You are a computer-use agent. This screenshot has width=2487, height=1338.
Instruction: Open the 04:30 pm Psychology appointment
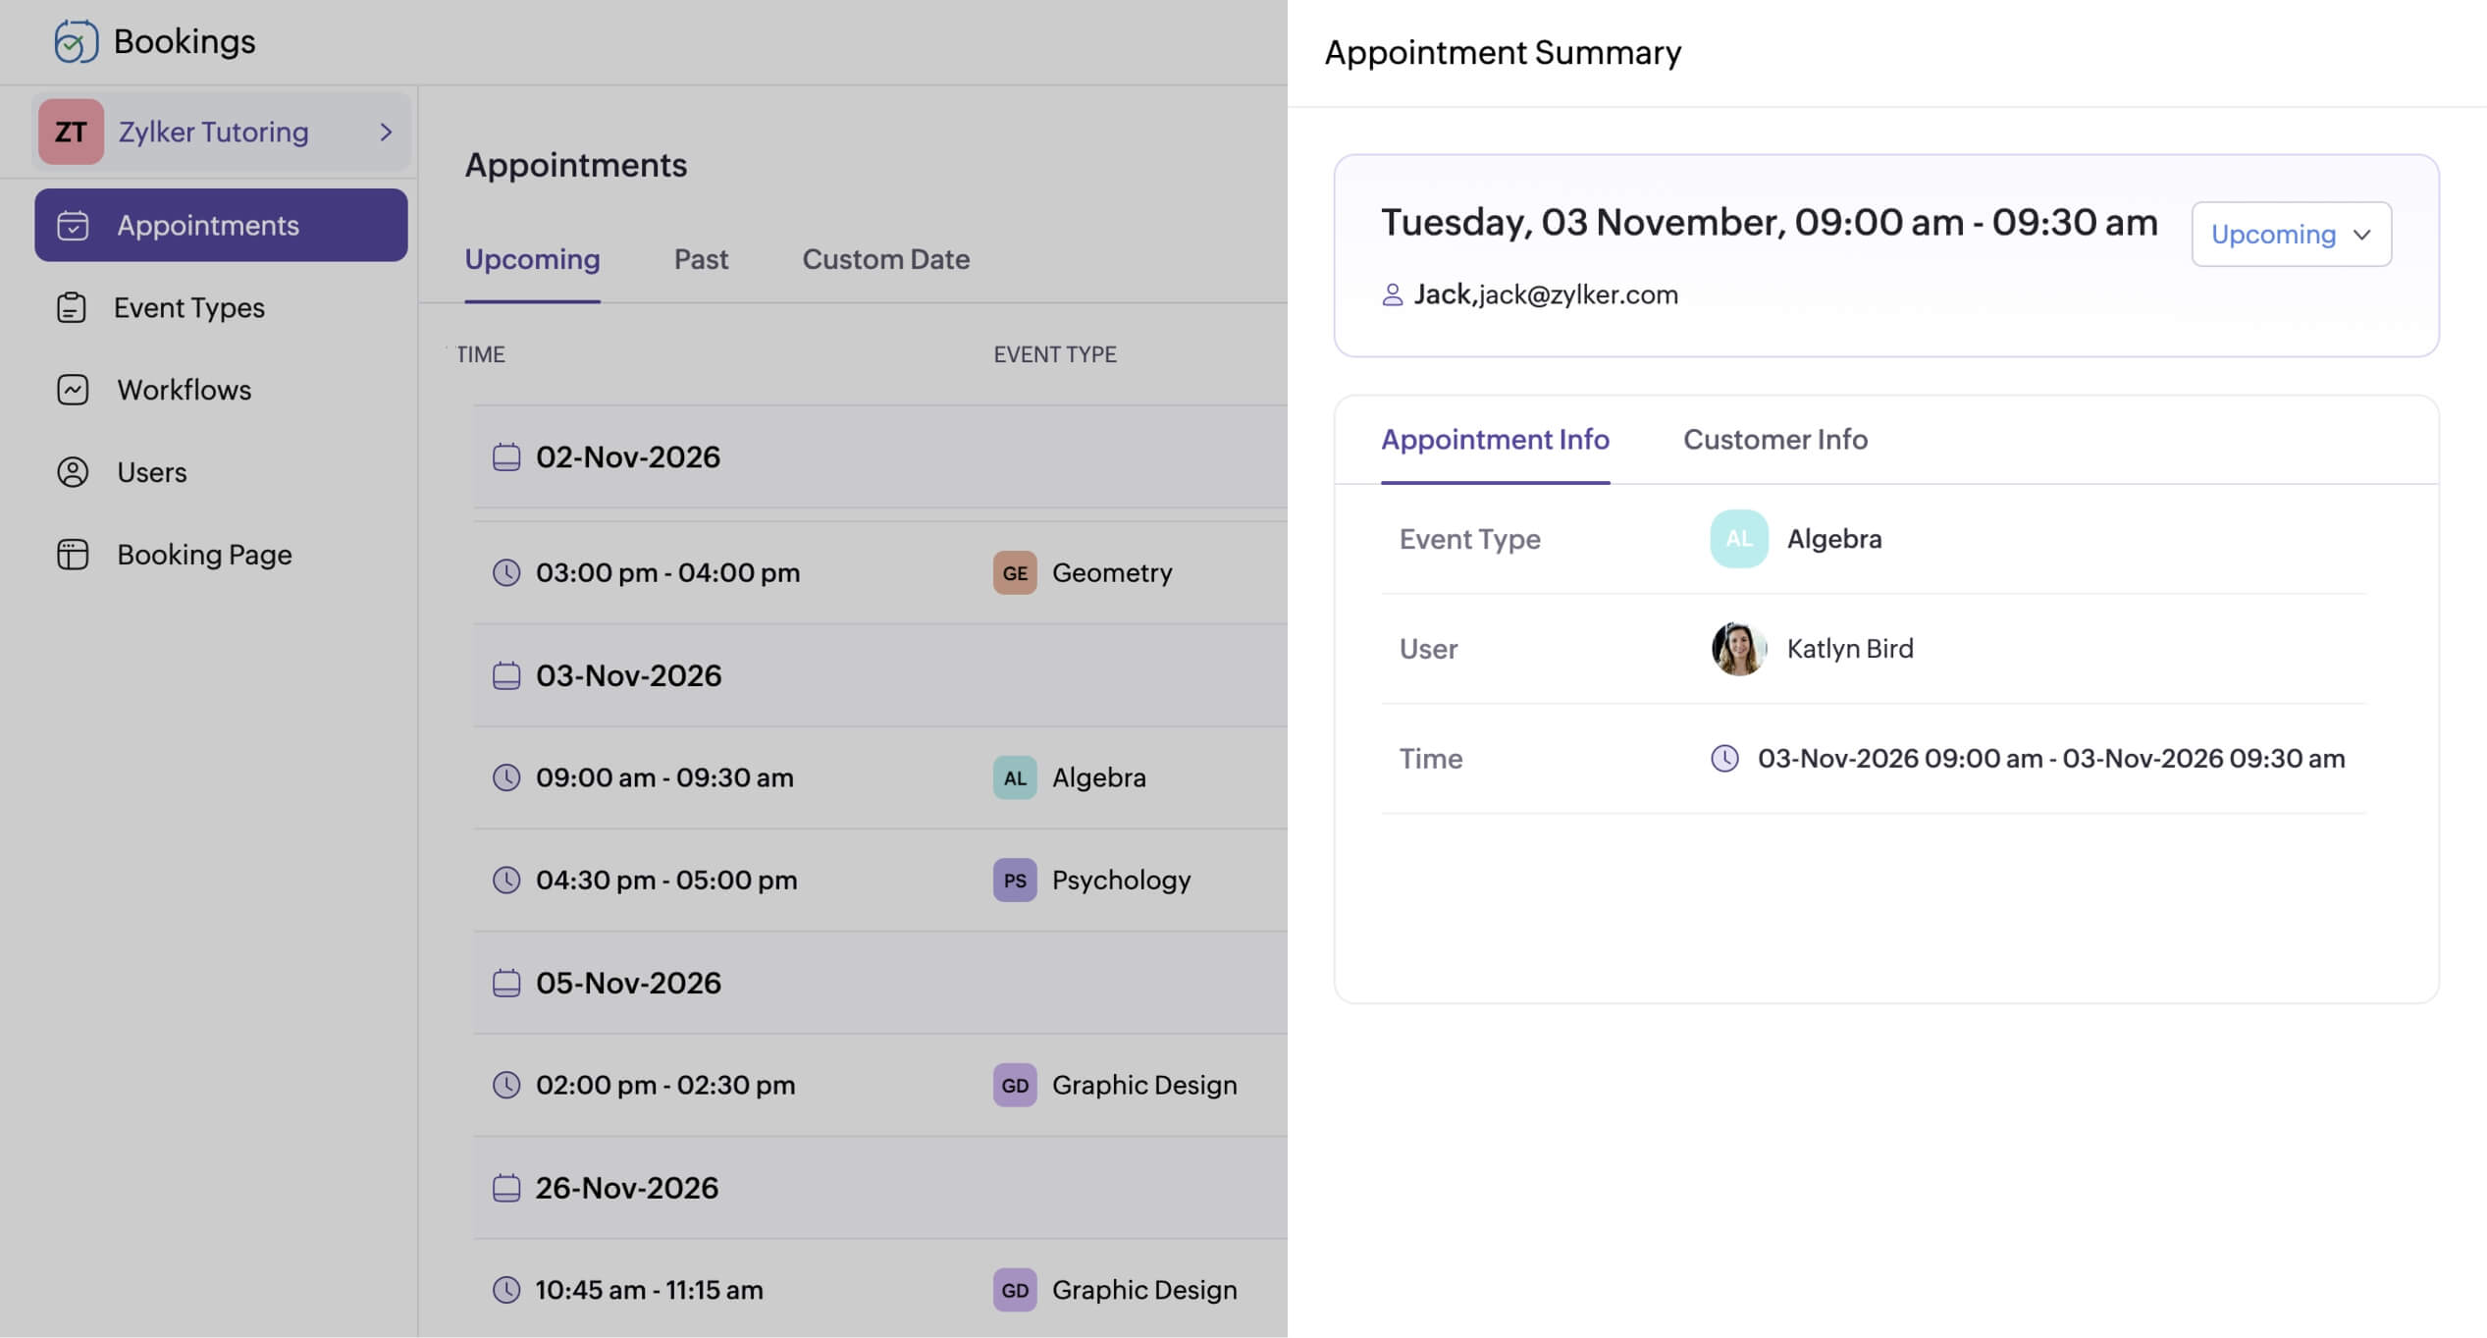click(x=666, y=881)
